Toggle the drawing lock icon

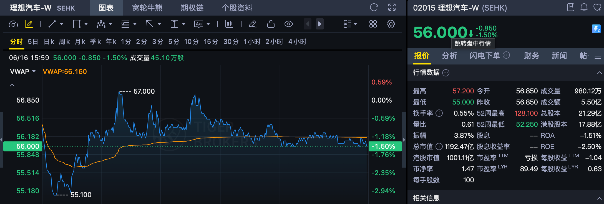271,24
